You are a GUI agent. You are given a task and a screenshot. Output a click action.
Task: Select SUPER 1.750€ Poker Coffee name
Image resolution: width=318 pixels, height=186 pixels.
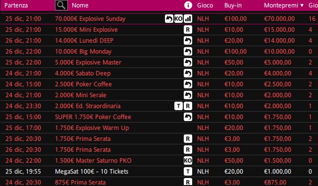click(x=93, y=117)
